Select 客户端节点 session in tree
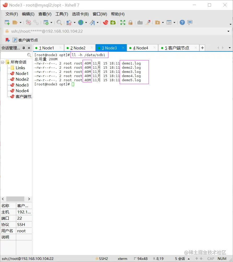Screen dimensions: 233x262 click(x=24, y=97)
